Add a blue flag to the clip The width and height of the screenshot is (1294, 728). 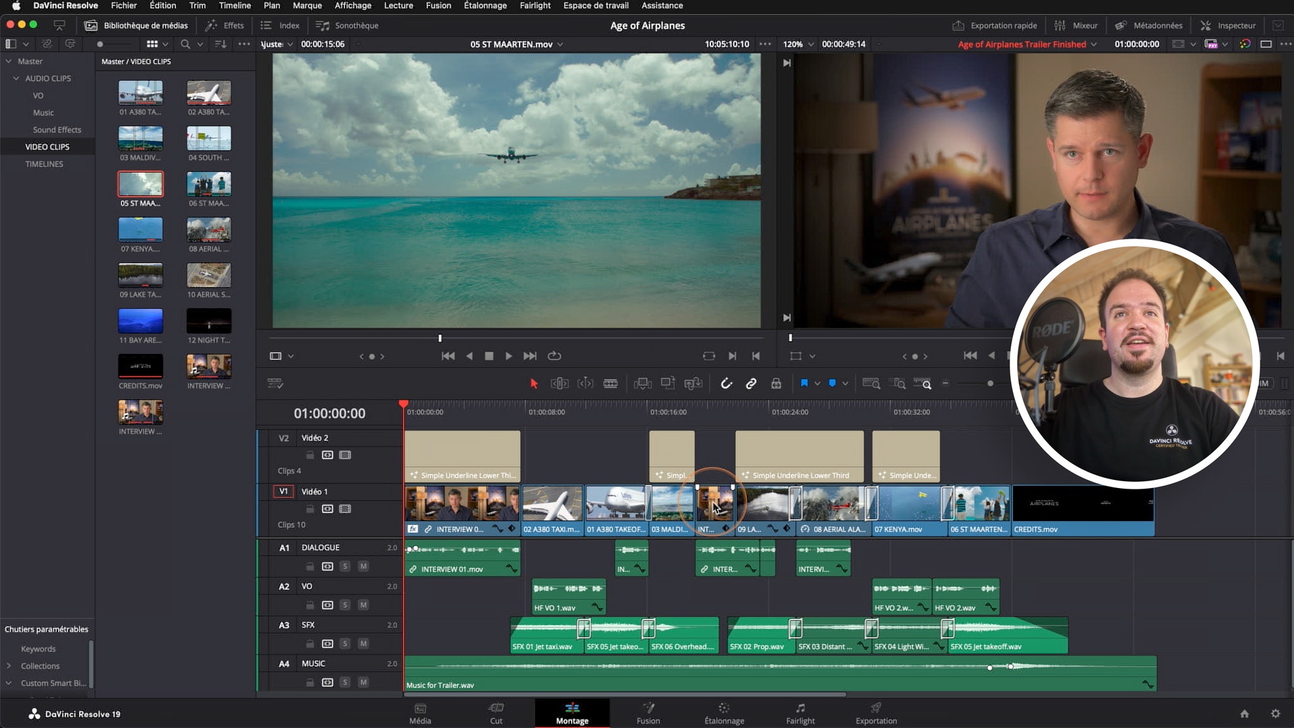804,384
